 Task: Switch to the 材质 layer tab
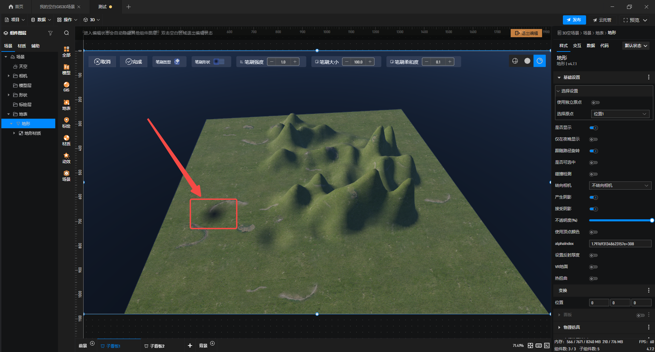click(22, 46)
